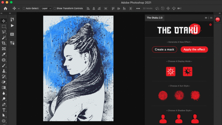Expand the left icon dock double arrows
Viewport: 222px width, 125px height.
[10, 13]
